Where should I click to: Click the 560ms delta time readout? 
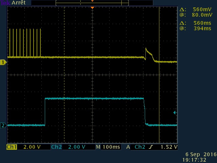[x=202, y=23]
